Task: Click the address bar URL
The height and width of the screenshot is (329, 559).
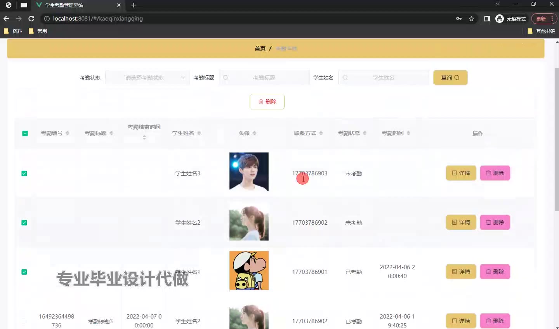Action: (x=98, y=19)
